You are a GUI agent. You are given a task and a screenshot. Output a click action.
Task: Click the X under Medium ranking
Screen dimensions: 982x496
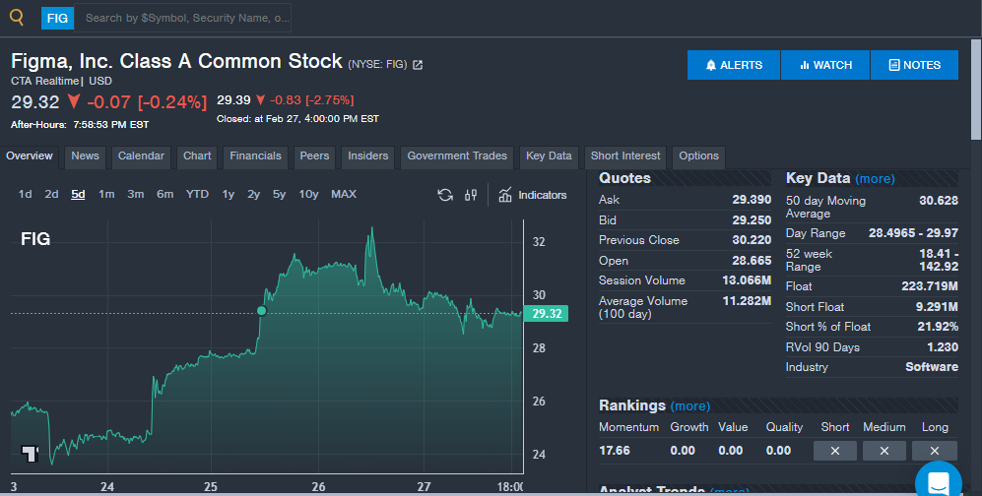point(884,451)
